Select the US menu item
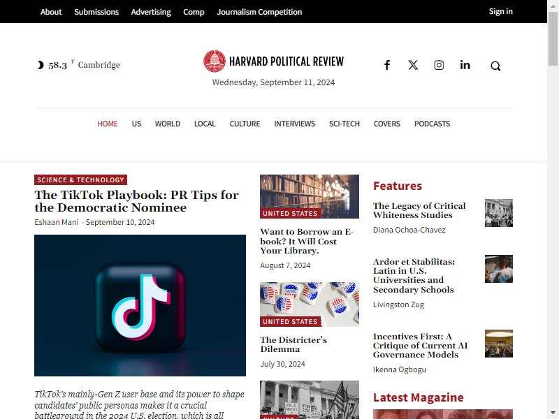 pyautogui.click(x=136, y=124)
